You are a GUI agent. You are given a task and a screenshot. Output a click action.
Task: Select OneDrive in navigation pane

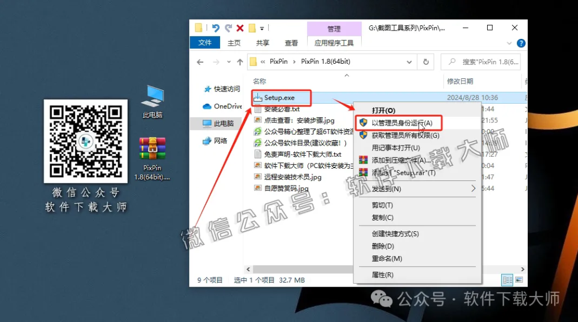(x=222, y=106)
